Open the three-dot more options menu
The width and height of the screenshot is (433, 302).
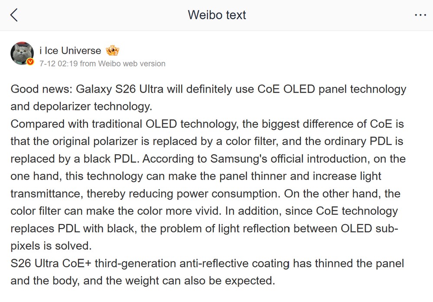pyautogui.click(x=420, y=15)
